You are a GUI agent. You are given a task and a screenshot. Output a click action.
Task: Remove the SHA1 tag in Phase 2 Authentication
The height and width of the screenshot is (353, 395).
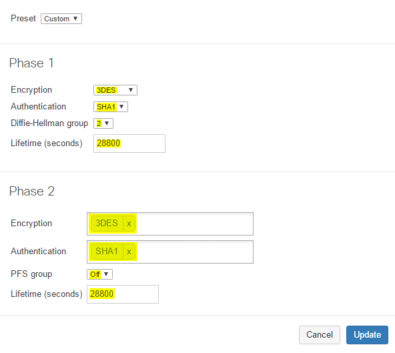[129, 251]
